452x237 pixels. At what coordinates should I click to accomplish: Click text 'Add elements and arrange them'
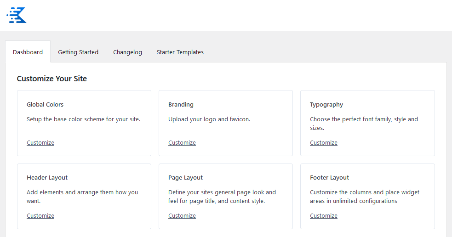(70, 192)
